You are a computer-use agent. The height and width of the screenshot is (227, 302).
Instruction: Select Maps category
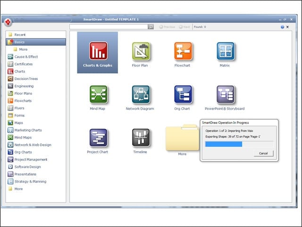tap(15, 123)
